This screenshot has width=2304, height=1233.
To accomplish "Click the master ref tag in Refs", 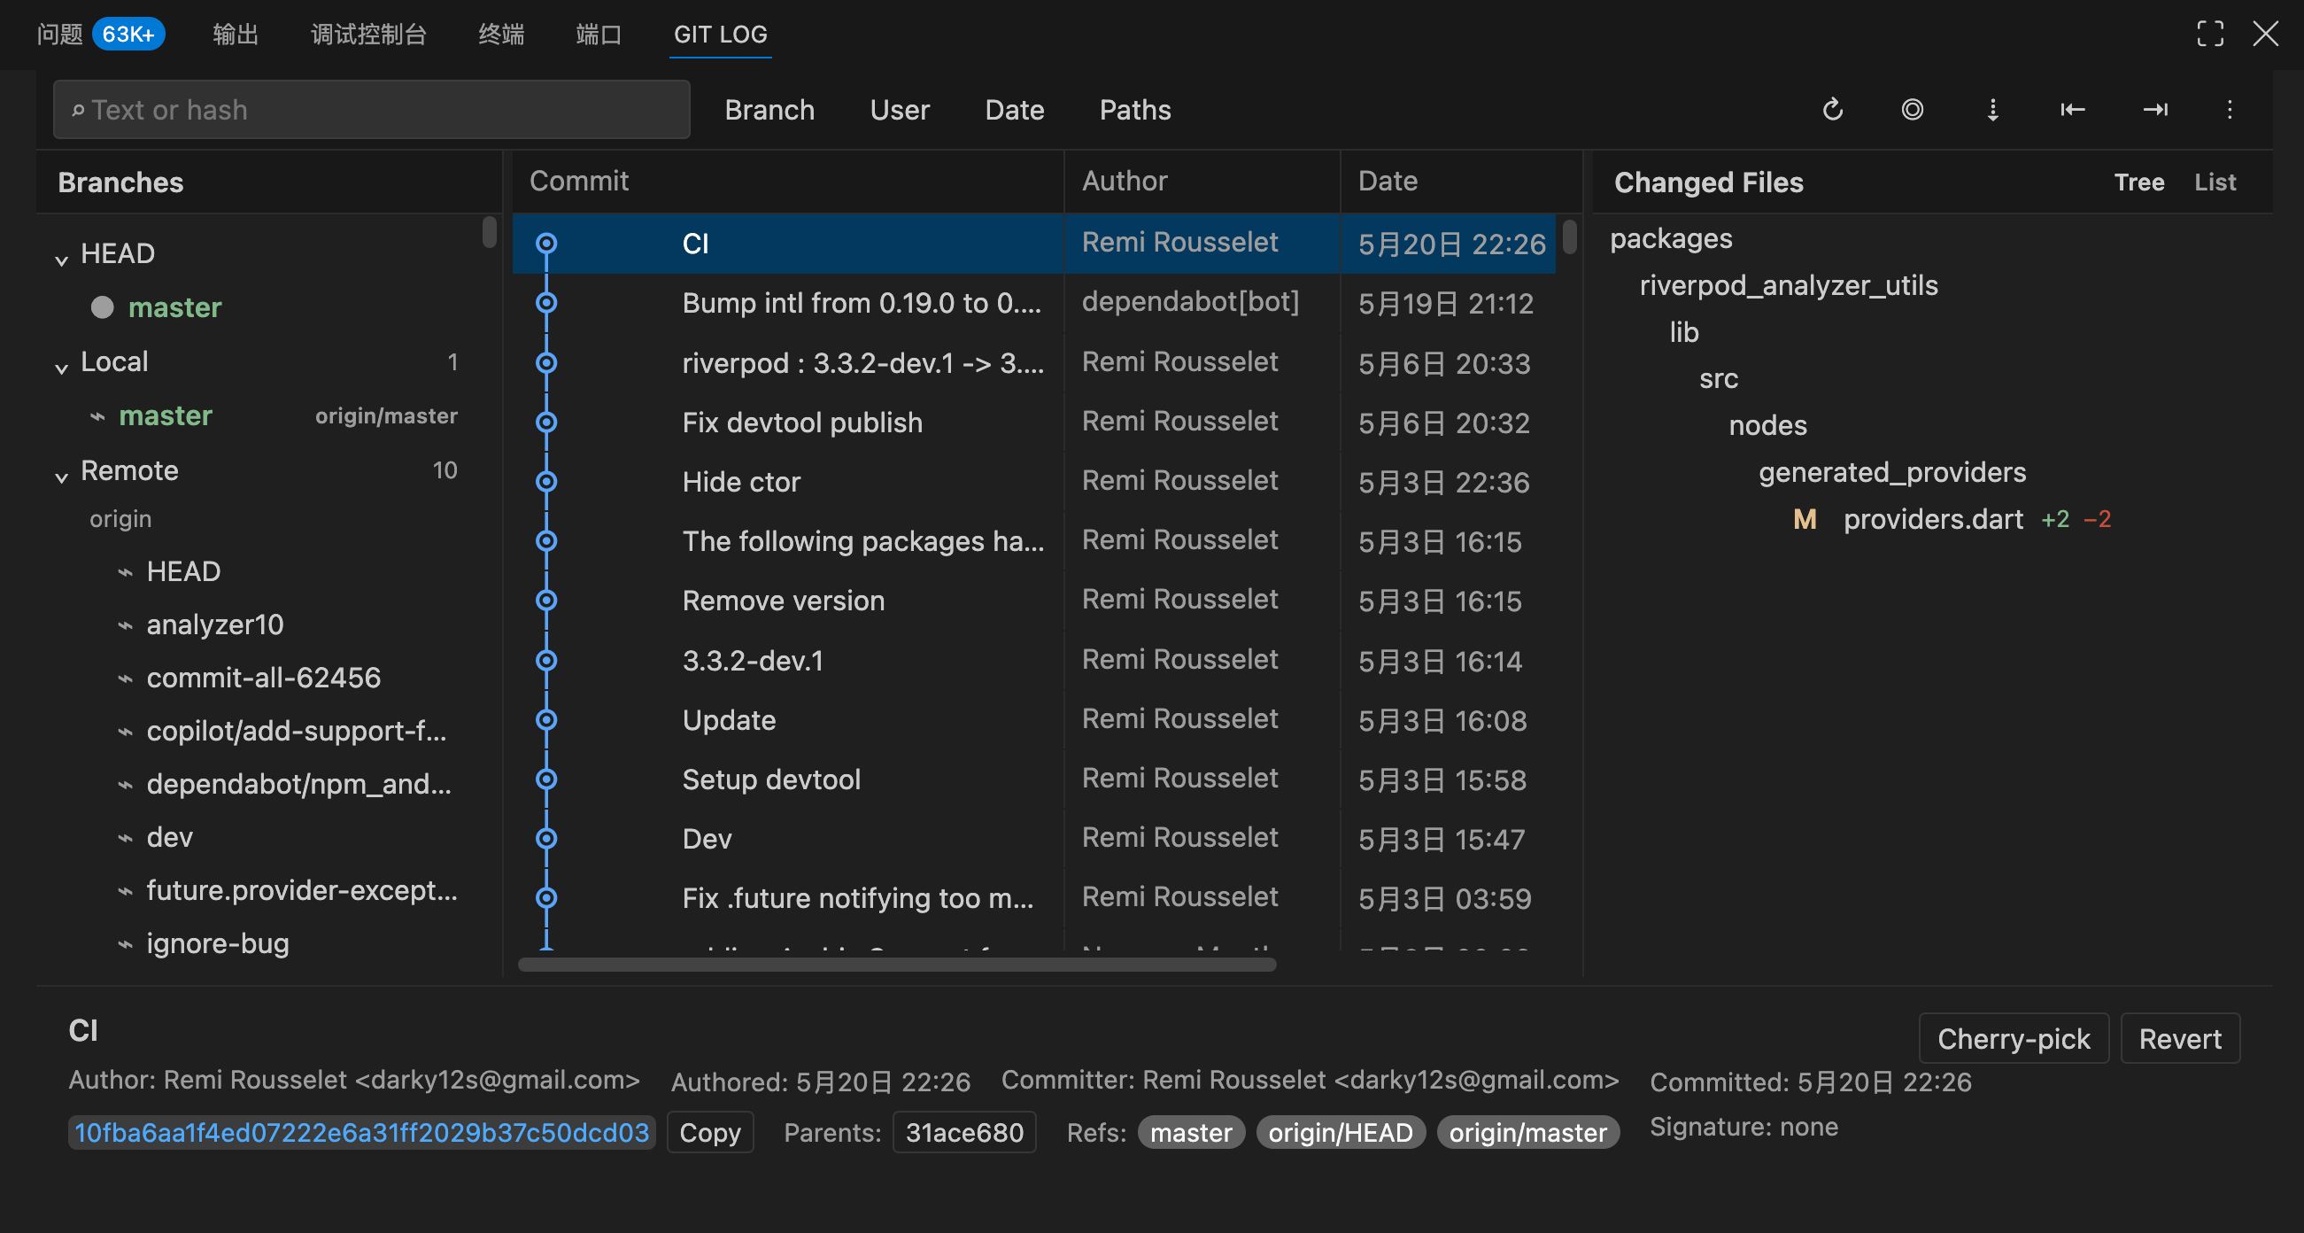I will [x=1190, y=1132].
